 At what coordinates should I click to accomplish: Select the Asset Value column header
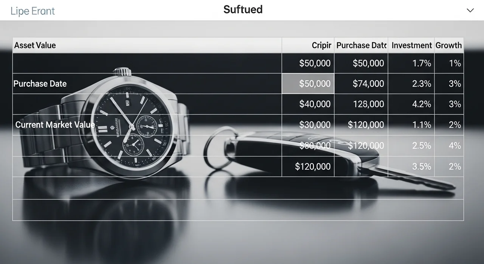pyautogui.click(x=35, y=45)
